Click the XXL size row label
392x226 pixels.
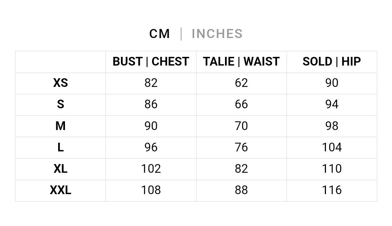coord(61,190)
